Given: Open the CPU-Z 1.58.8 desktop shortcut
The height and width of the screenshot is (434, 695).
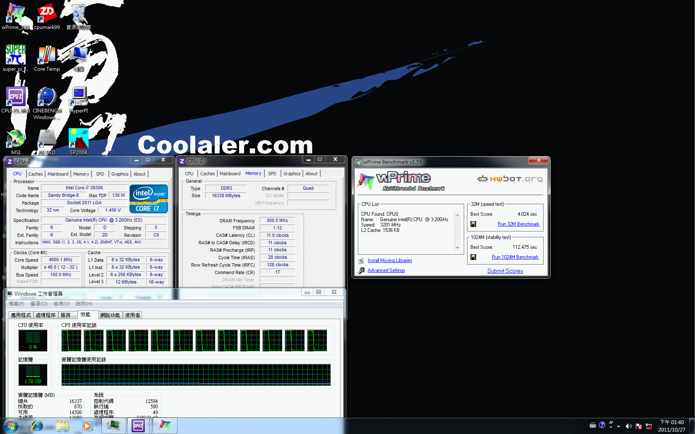Looking at the screenshot, I should coord(16,100).
